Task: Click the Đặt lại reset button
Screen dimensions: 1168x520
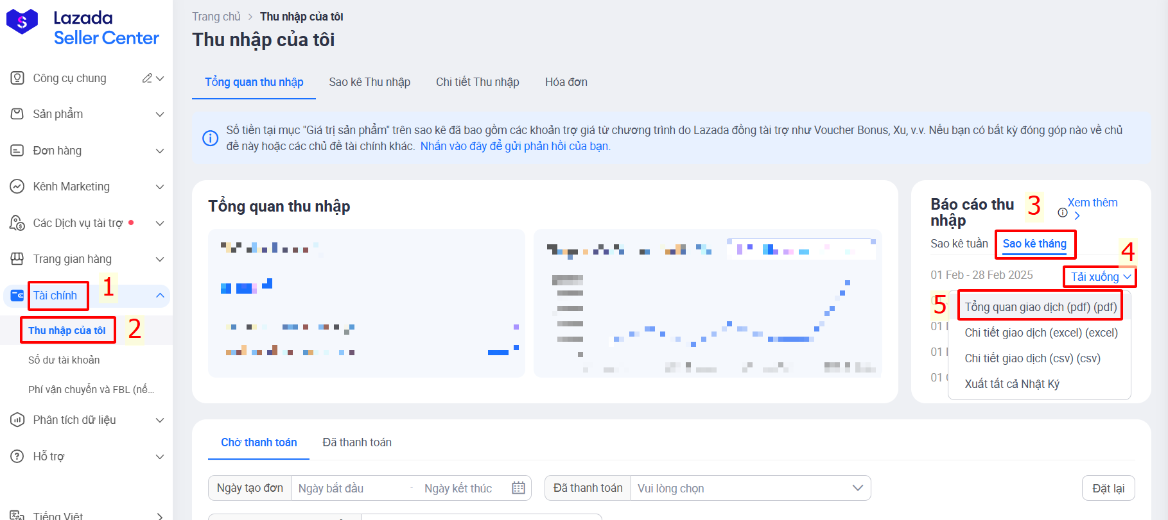Action: pyautogui.click(x=1108, y=489)
